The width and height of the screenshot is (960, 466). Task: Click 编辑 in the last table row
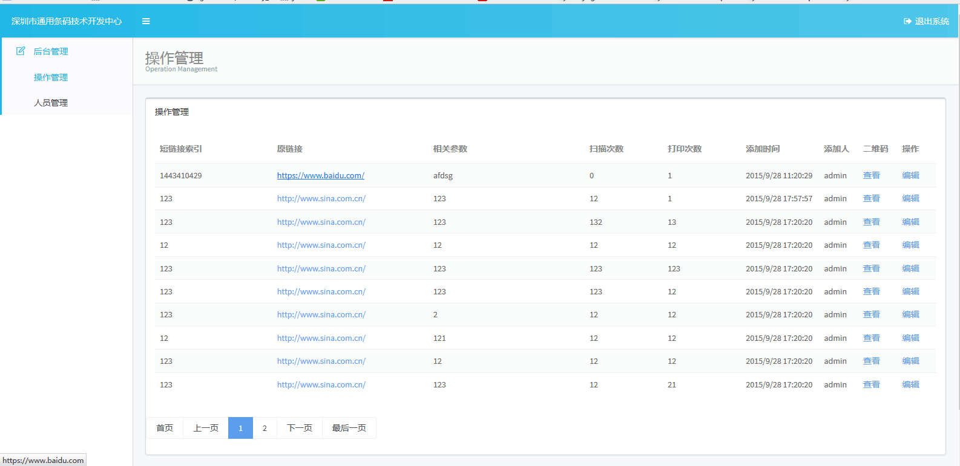(910, 385)
